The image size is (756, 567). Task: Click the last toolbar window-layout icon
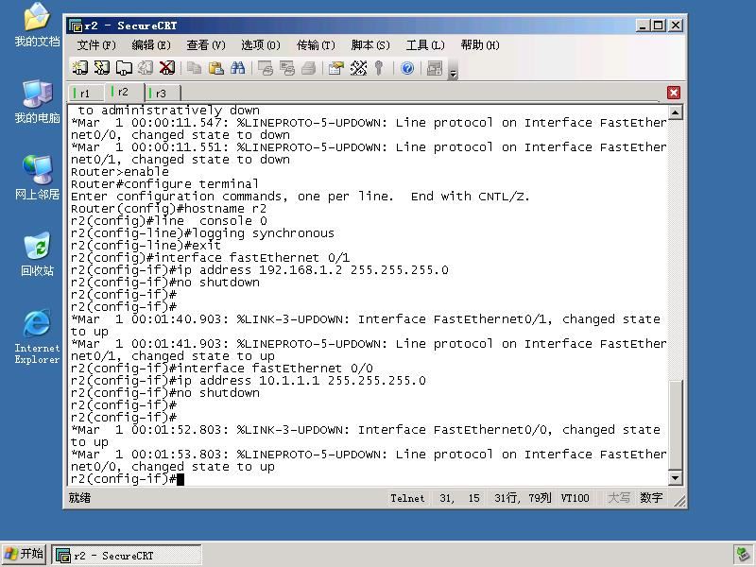pos(435,68)
